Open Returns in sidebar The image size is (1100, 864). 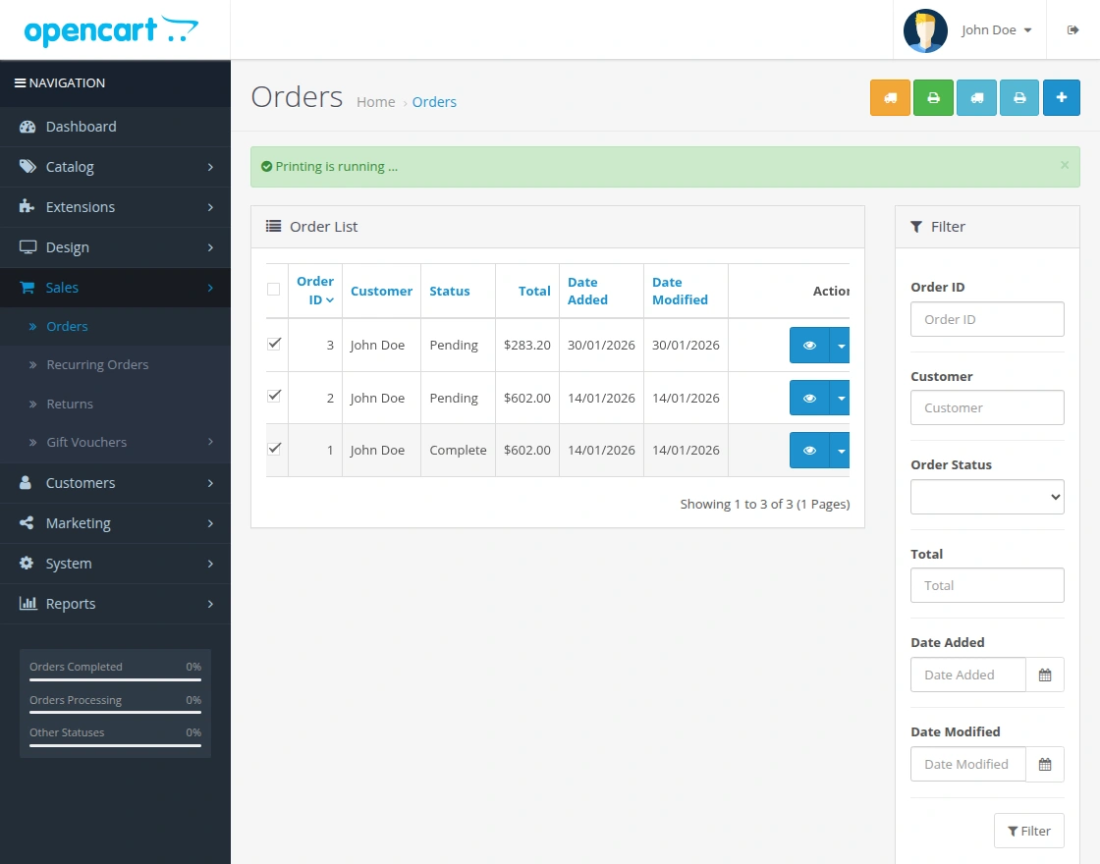[115, 404]
